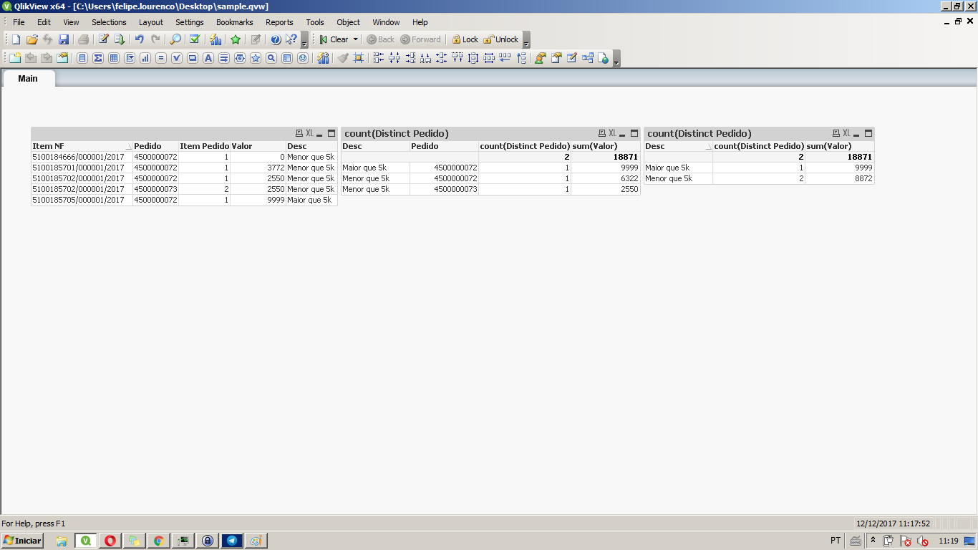
Task: Create a new Container object
Action: (x=287, y=58)
